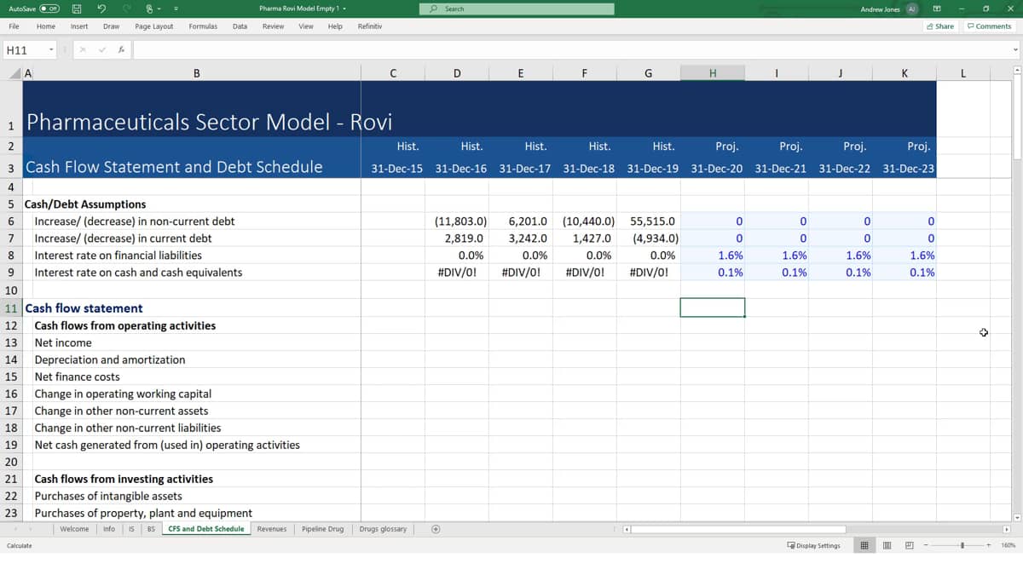Screen dimensions: 1023x575
Task: Toggle the AutoSave switch
Action: tap(48, 9)
